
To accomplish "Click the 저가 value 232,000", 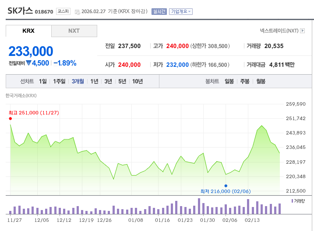I will click(177, 65).
